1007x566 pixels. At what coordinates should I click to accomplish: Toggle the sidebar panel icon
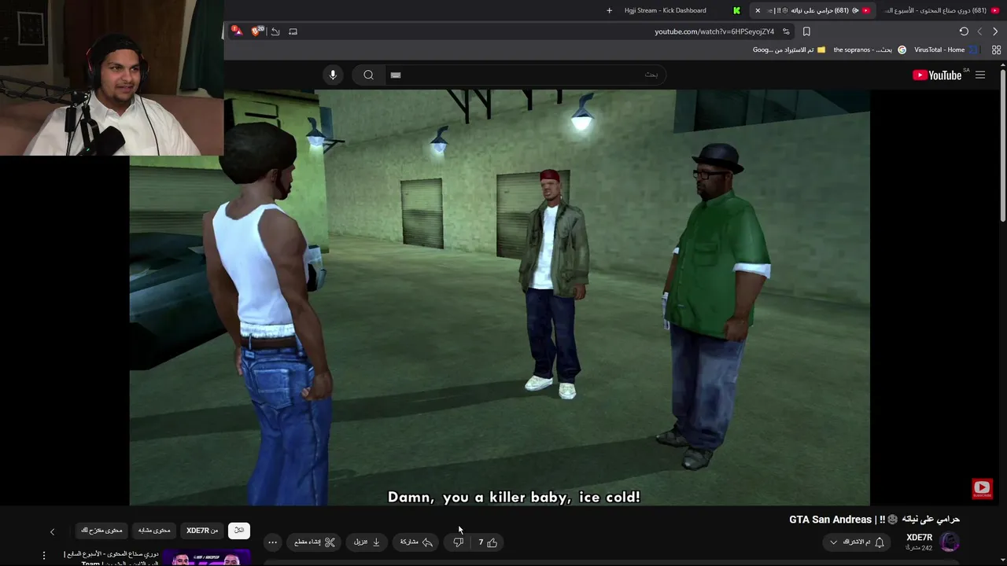[293, 31]
